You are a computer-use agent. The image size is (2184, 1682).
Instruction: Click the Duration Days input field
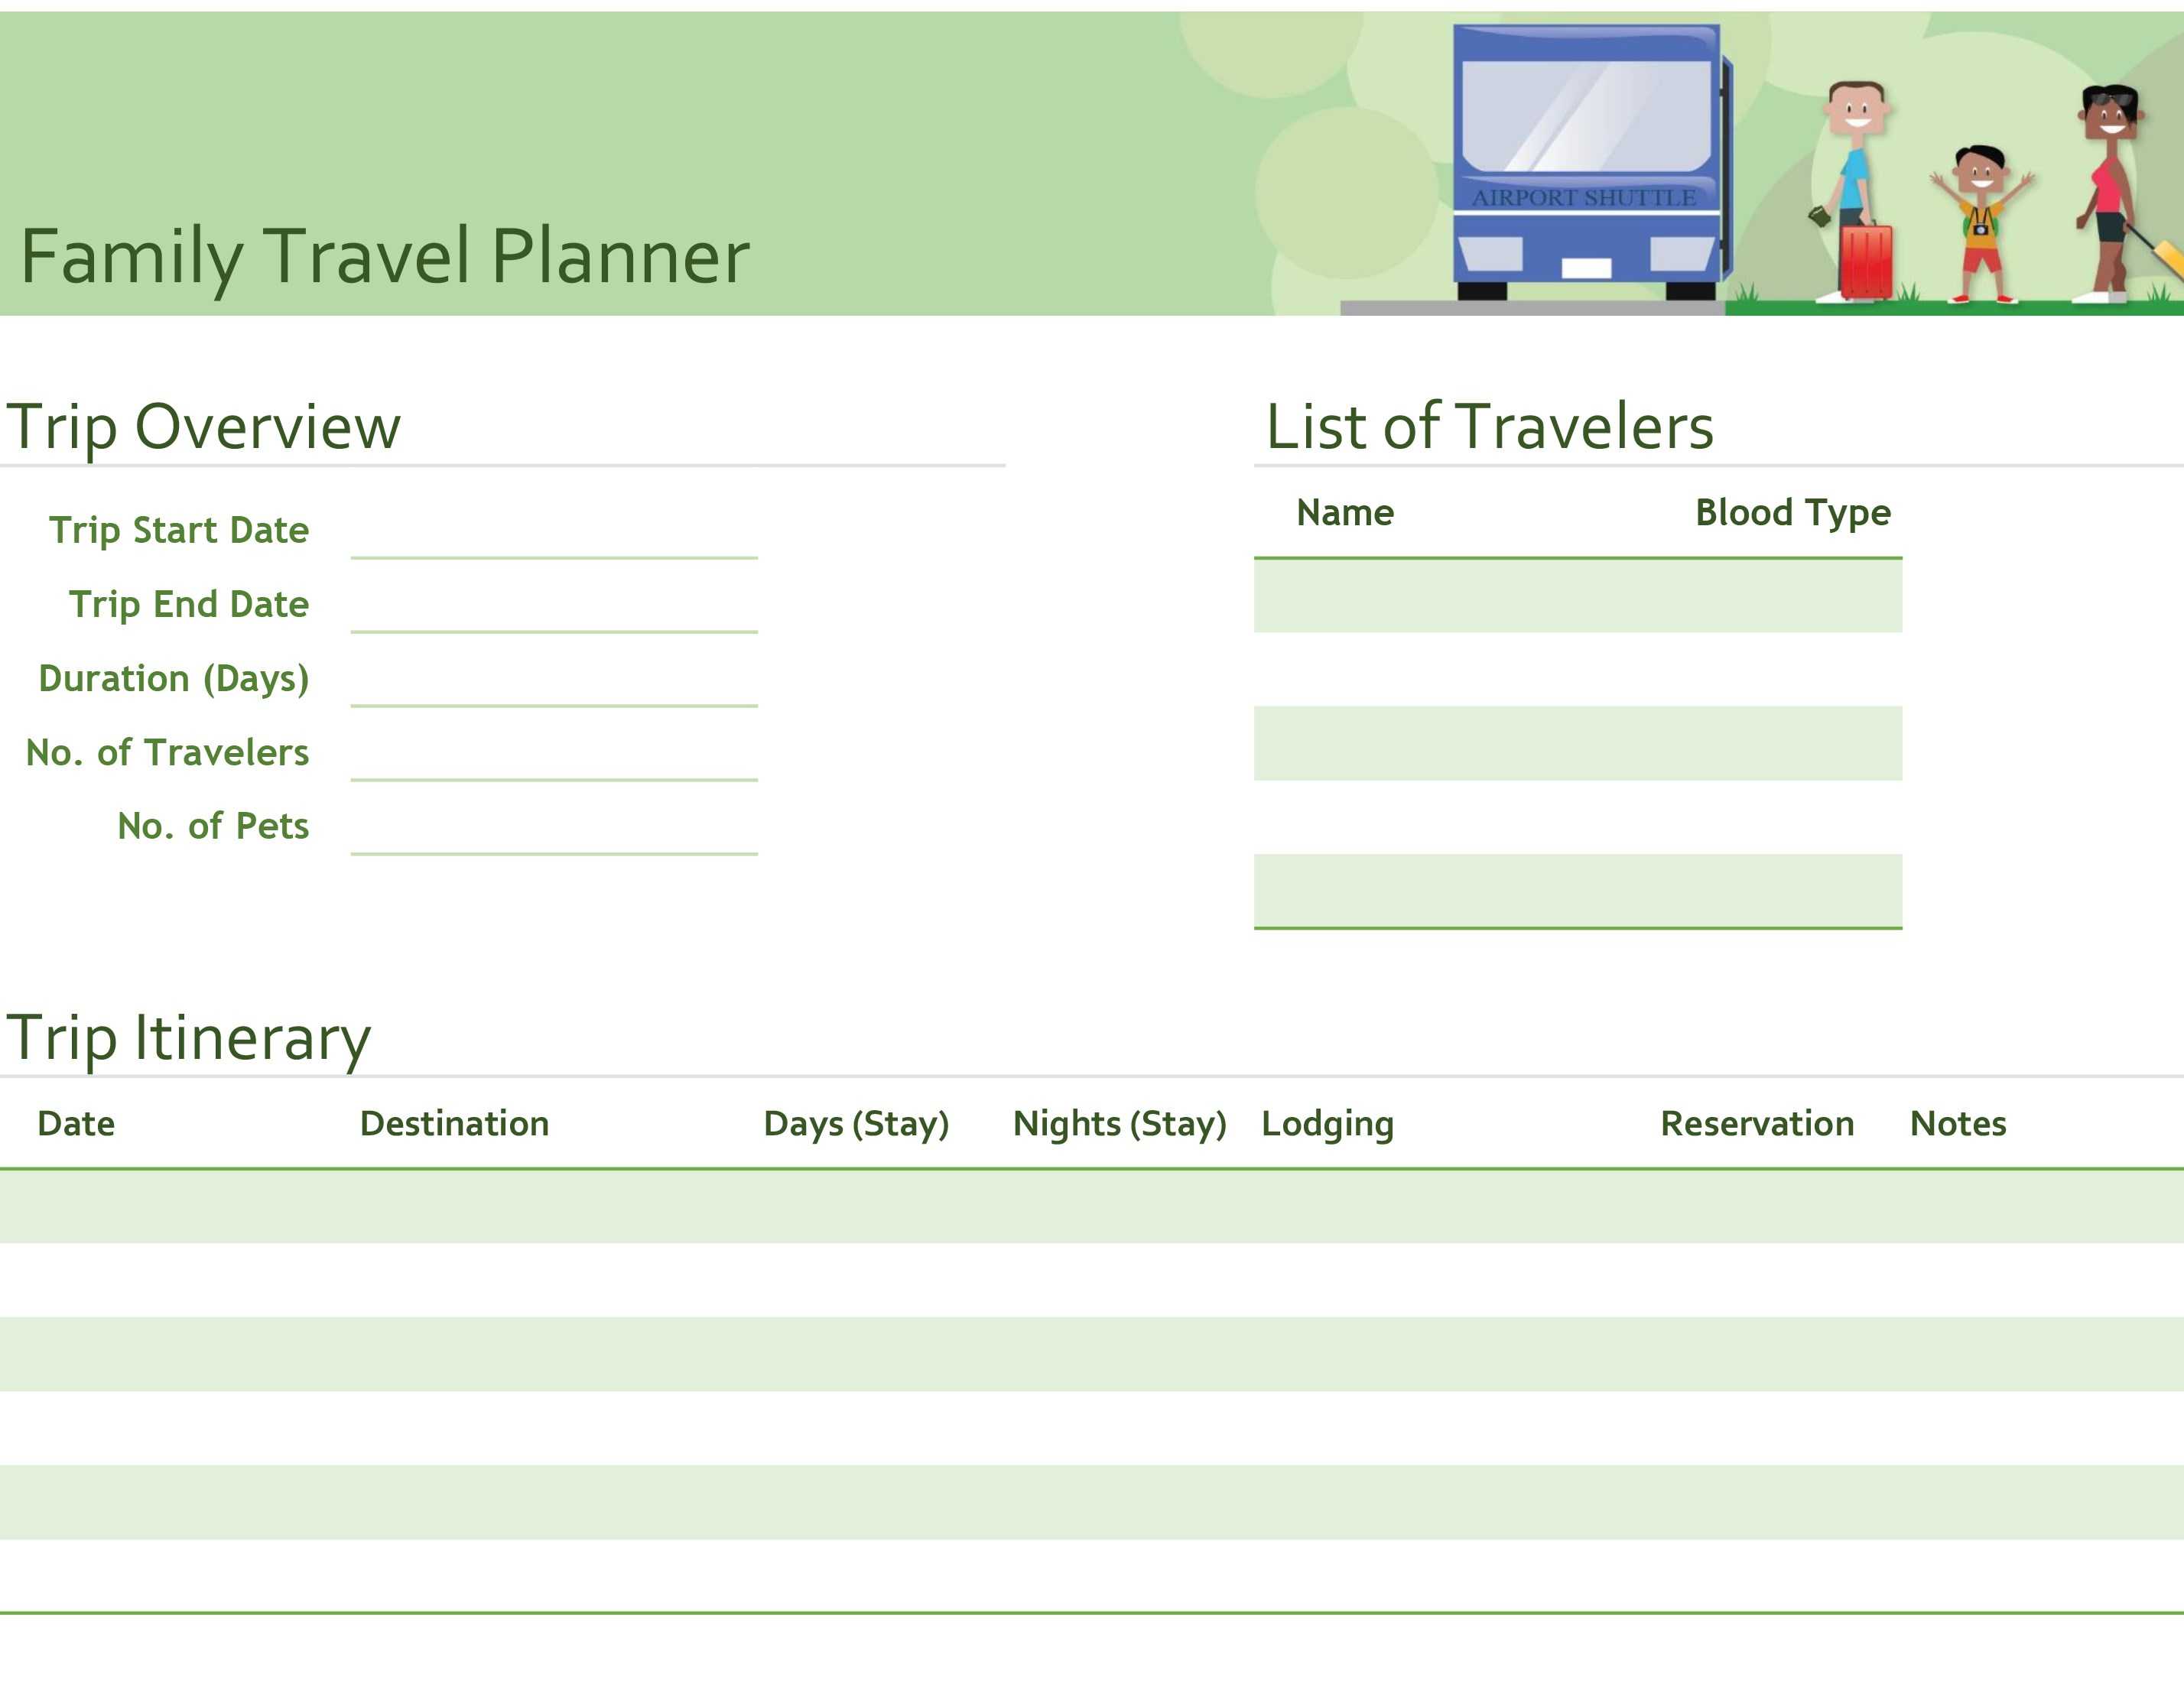click(x=553, y=677)
